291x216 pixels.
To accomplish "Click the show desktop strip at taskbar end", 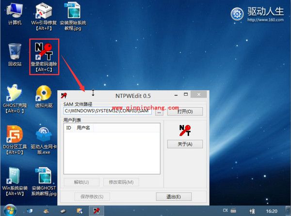I will (x=288, y=211).
